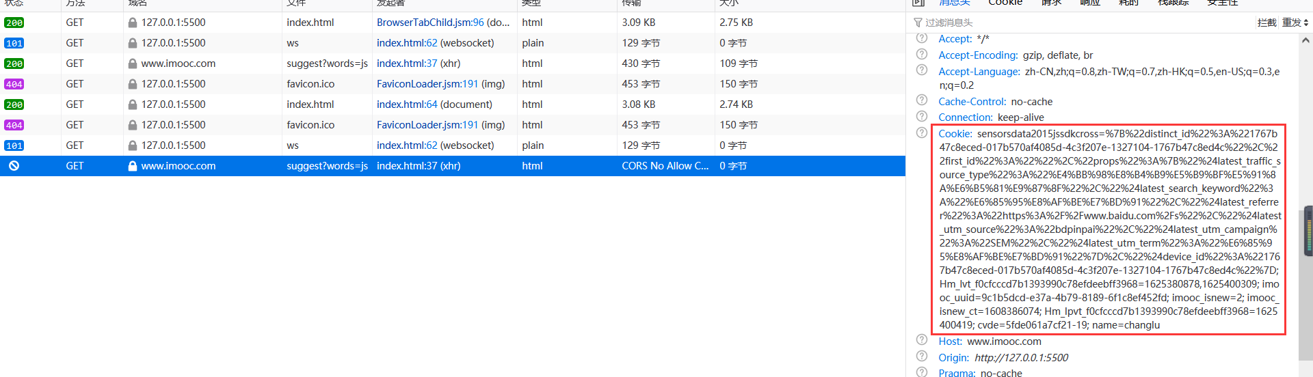Click lock icon in the 430 字节 imooc row
The image size is (1313, 377).
pos(133,64)
